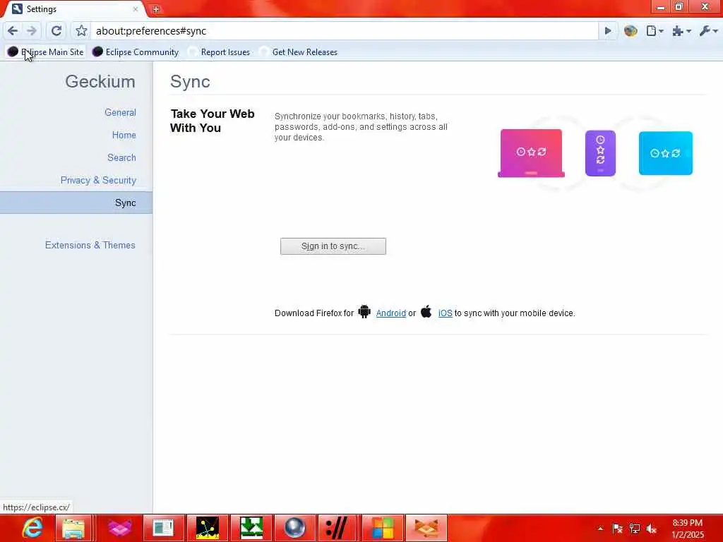Open Action Center flag in tray
Image resolution: width=723 pixels, height=542 pixels.
tap(617, 529)
